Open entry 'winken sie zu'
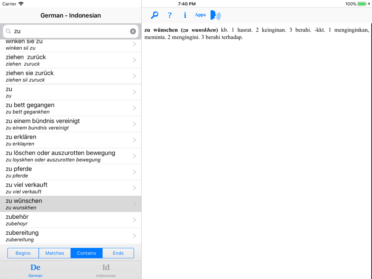 tap(71, 45)
